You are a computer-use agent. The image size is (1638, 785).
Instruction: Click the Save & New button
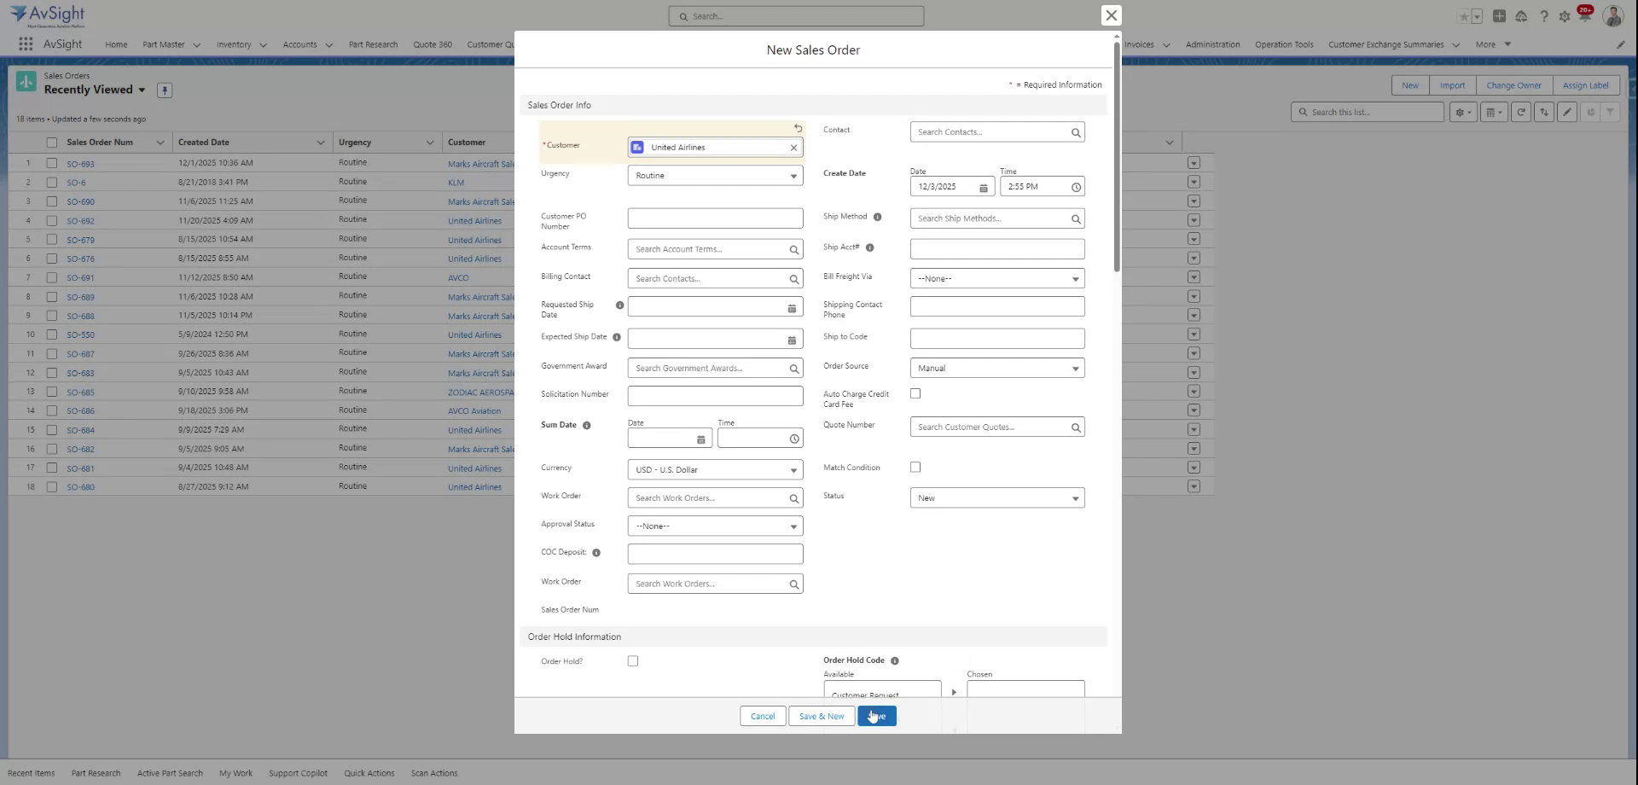820,716
